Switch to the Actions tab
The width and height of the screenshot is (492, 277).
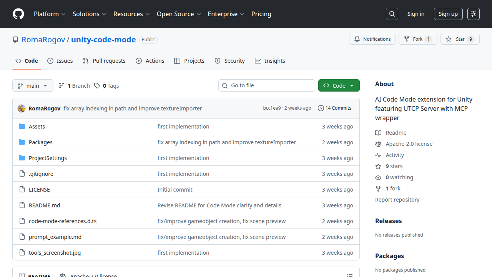tap(150, 61)
